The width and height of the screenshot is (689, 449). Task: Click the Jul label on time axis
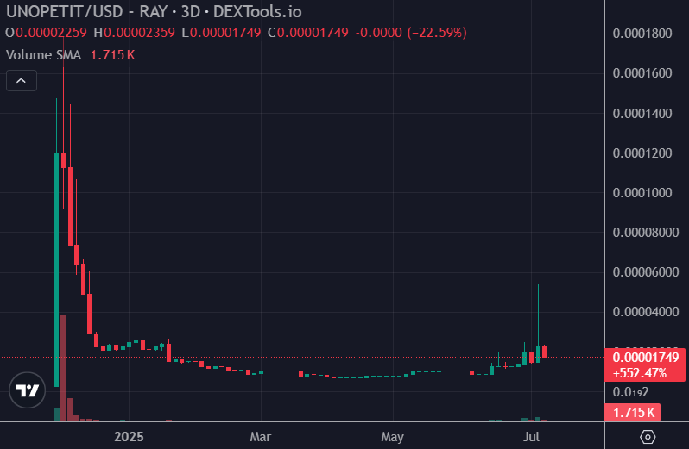pyautogui.click(x=531, y=437)
